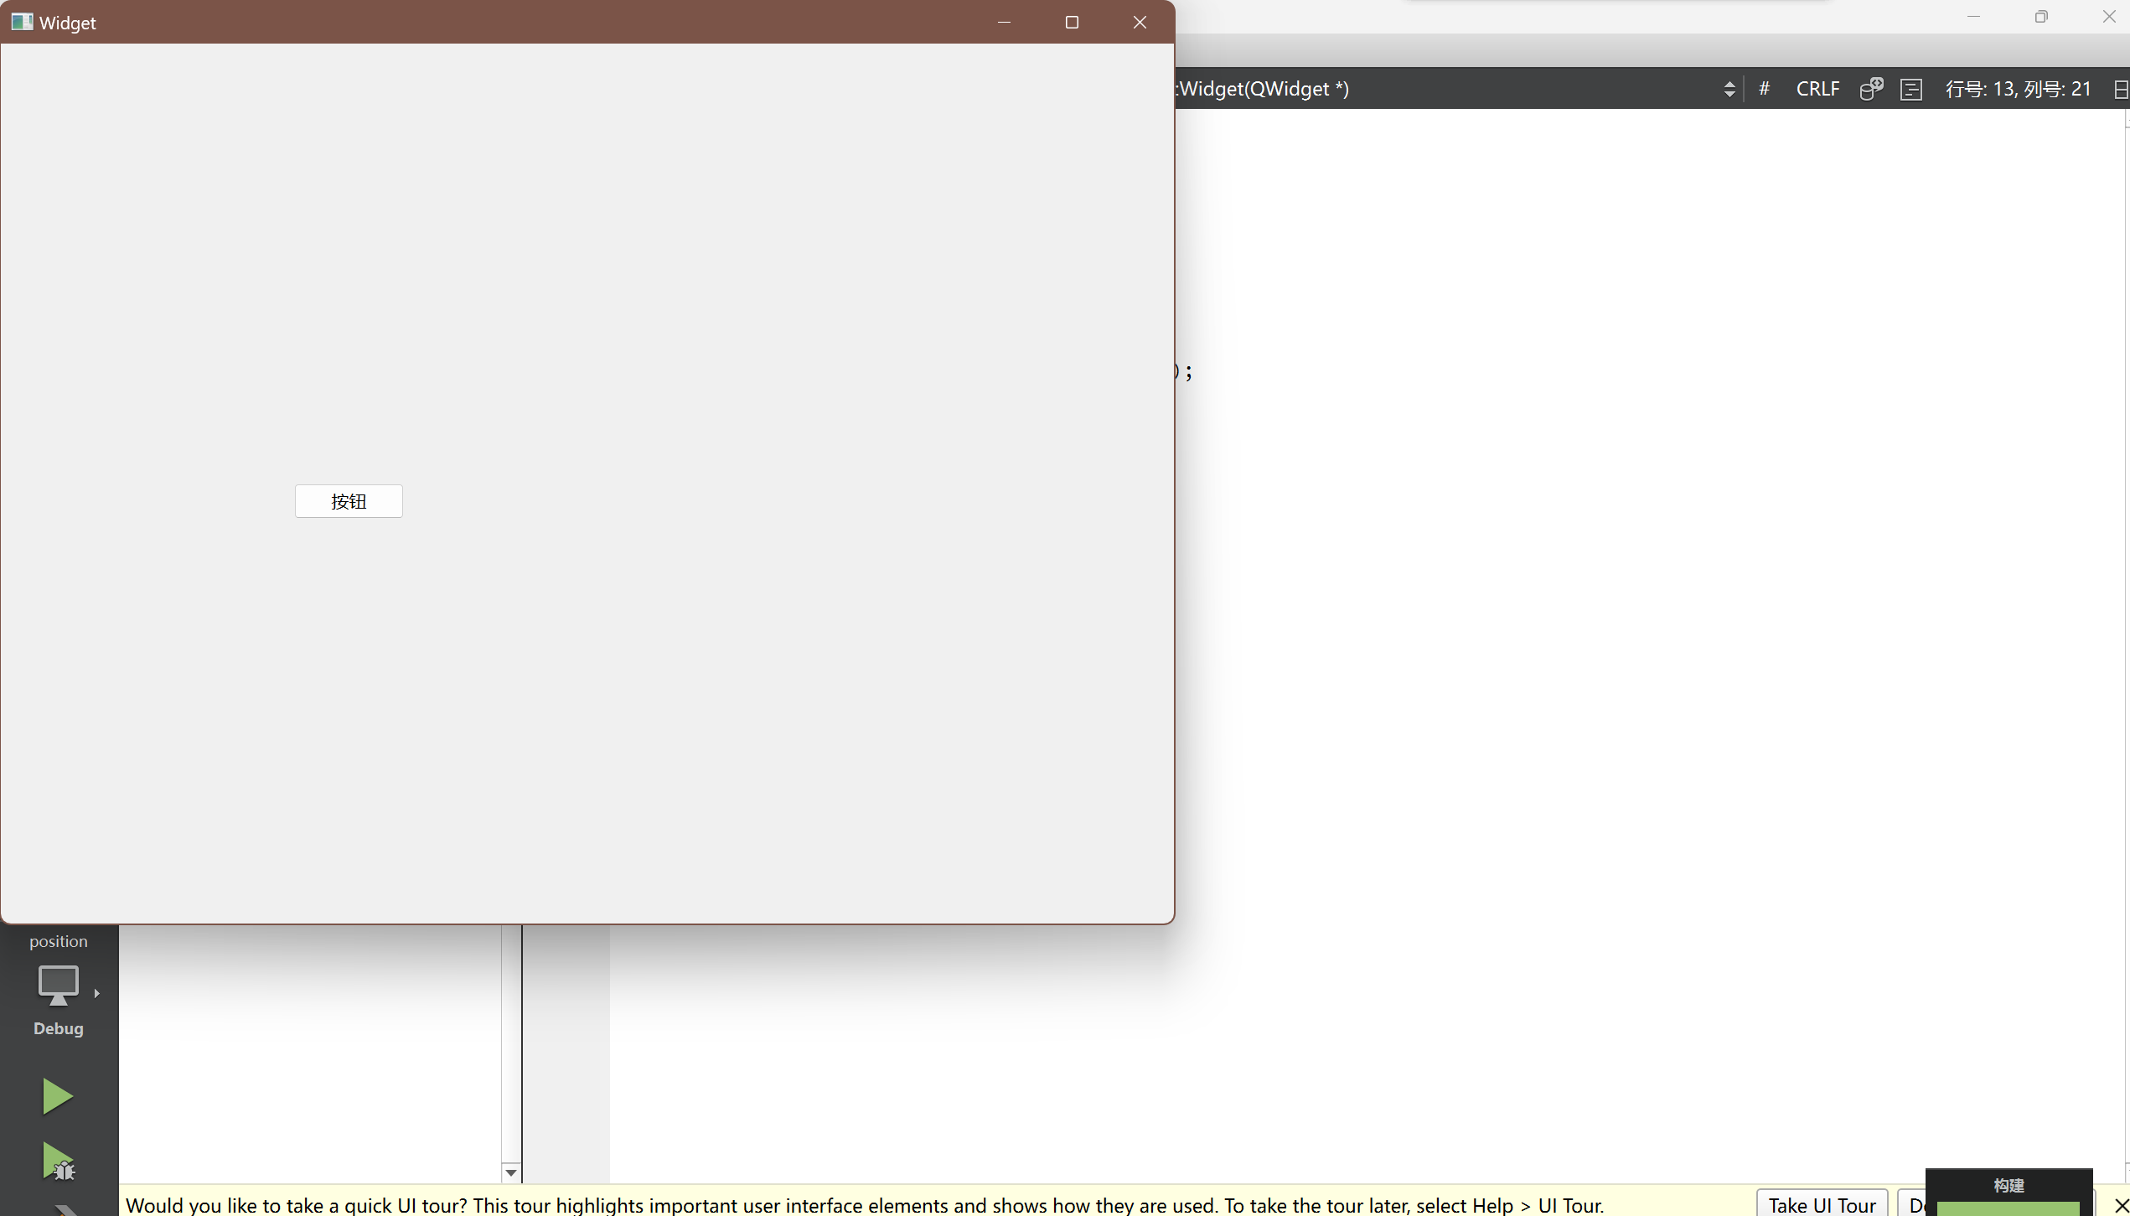
Task: Click the # preprocessor directives button
Action: (x=1764, y=89)
